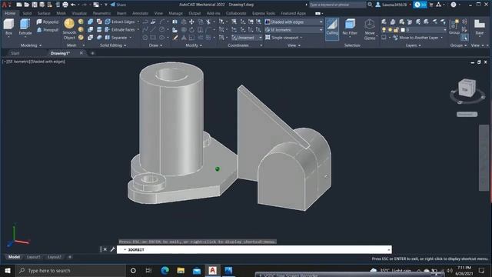Expand the Layers panel
492x277 pixels.
coord(413,45)
